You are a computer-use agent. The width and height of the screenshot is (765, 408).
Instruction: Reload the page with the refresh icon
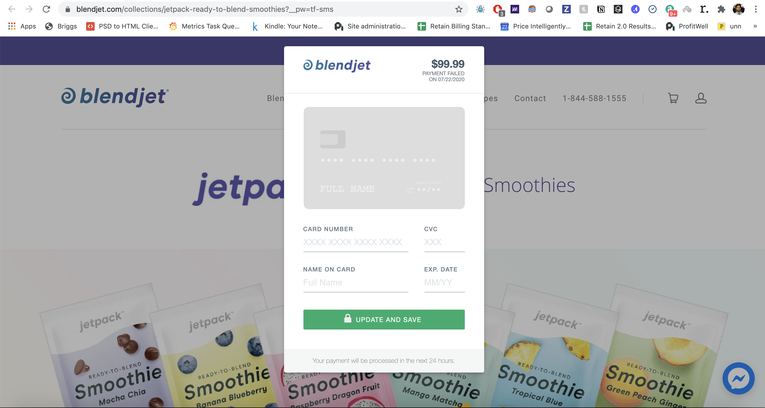[46, 9]
